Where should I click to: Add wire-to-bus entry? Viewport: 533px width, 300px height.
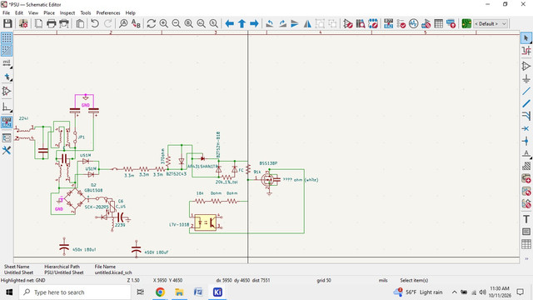pyautogui.click(x=526, y=116)
